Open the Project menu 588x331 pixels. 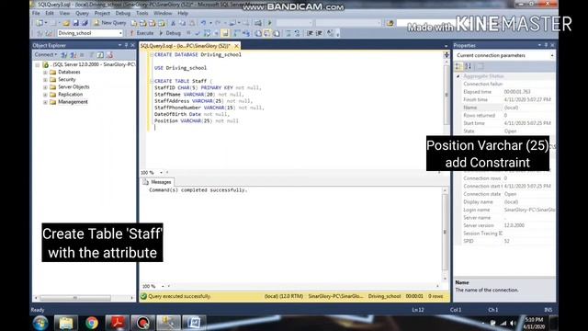point(102,13)
